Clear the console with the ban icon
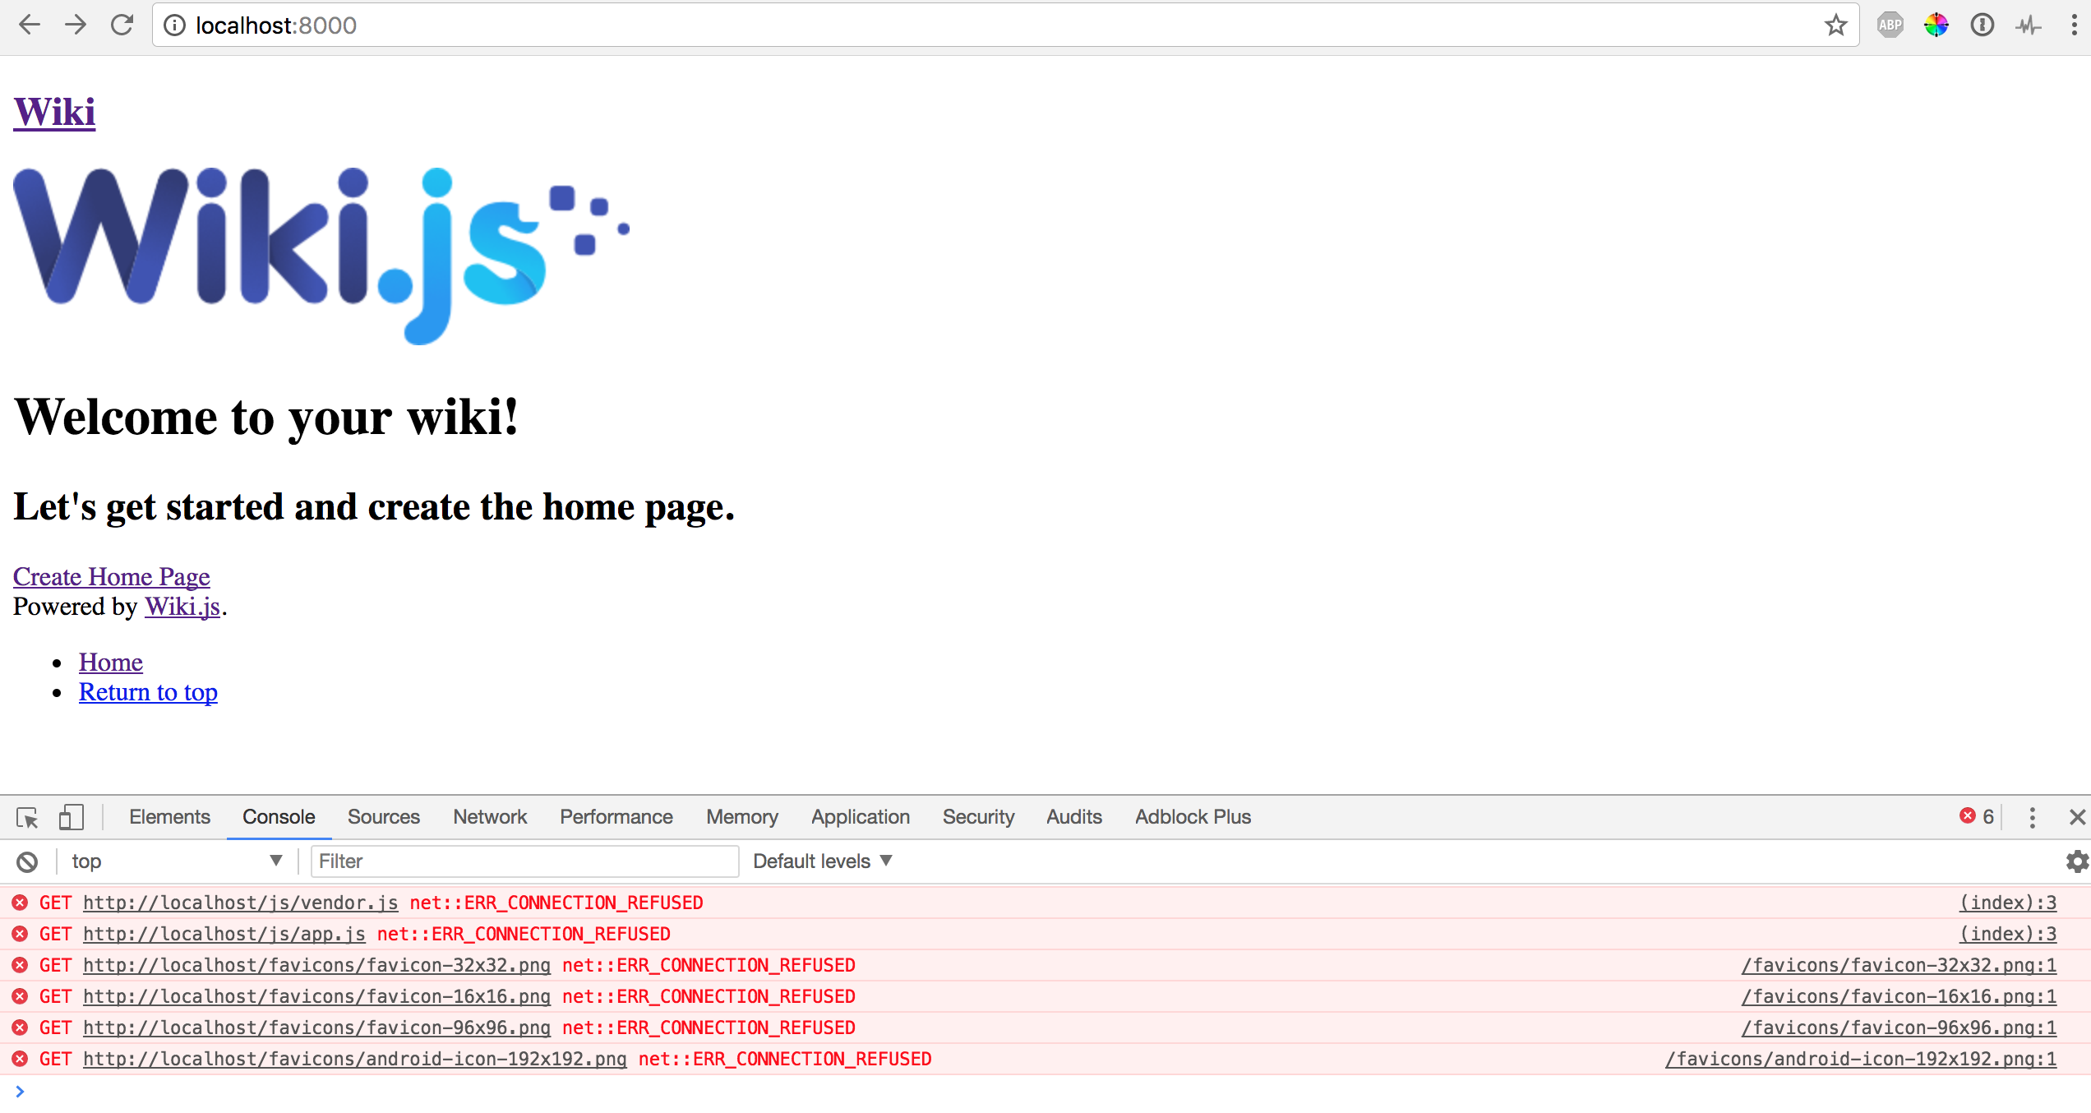 click(27, 861)
